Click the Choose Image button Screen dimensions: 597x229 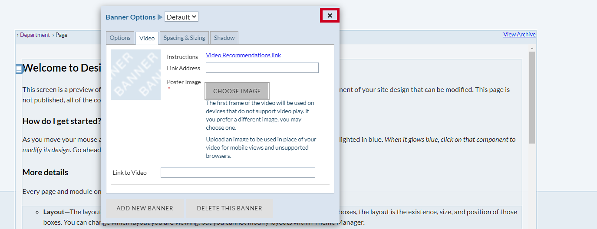click(x=237, y=91)
